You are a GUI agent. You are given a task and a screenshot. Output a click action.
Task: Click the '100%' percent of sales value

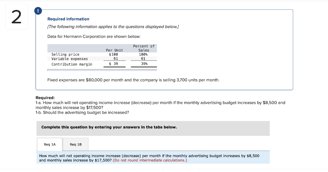click(143, 54)
